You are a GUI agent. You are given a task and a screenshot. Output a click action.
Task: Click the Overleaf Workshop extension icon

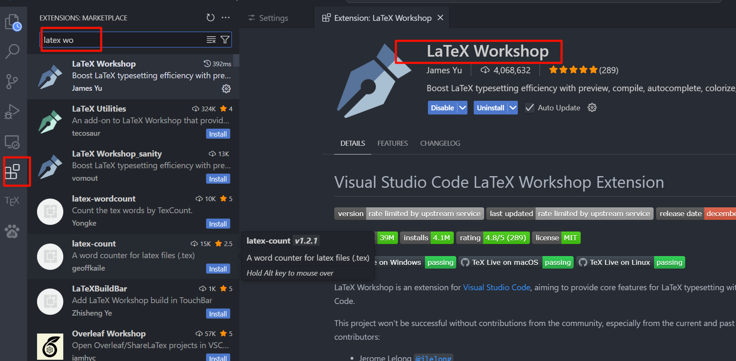pyautogui.click(x=50, y=346)
